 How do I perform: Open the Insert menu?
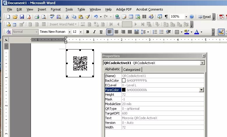point(42,9)
